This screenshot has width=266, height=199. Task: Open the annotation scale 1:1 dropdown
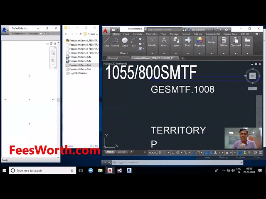[x=221, y=153]
